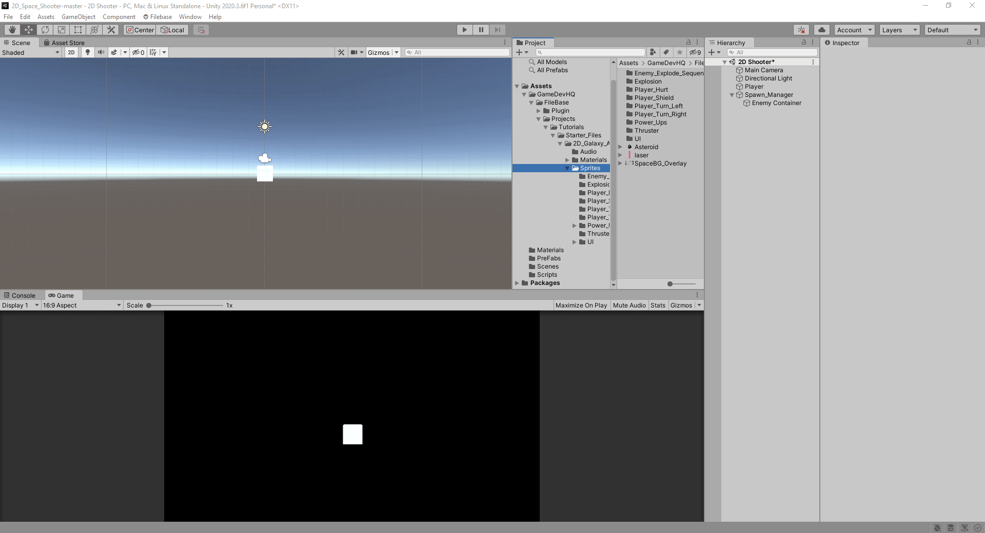Select the Move tool
The image size is (985, 533).
[x=29, y=30]
